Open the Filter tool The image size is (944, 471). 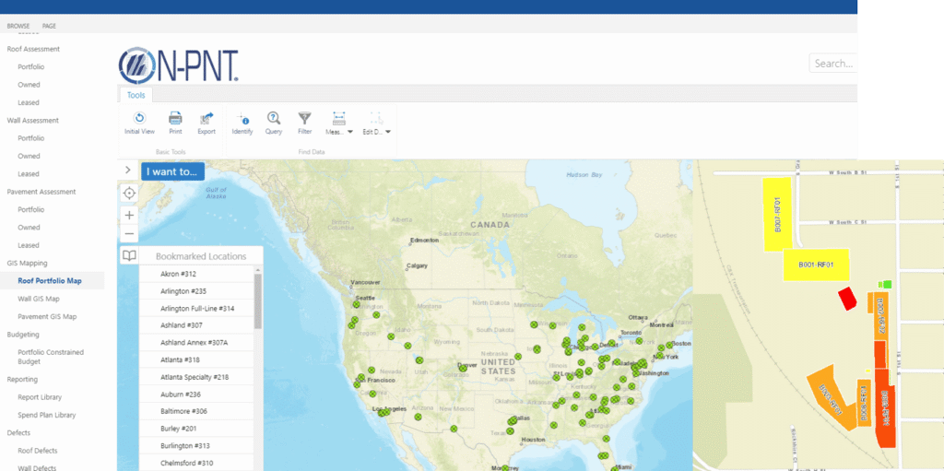click(304, 118)
